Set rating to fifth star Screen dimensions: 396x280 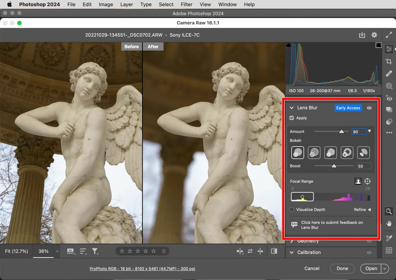tap(153, 251)
